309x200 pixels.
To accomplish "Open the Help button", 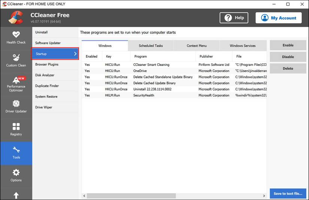I will point(234,18).
